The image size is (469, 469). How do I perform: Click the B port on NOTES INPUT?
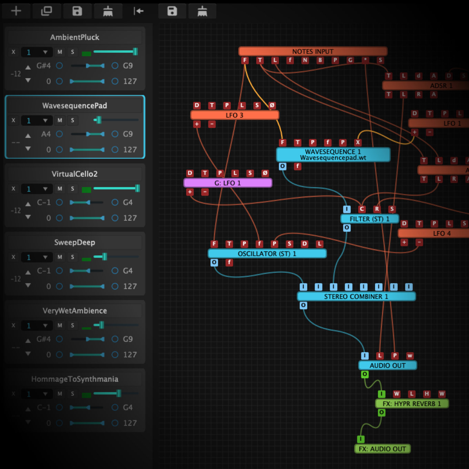[320, 60]
